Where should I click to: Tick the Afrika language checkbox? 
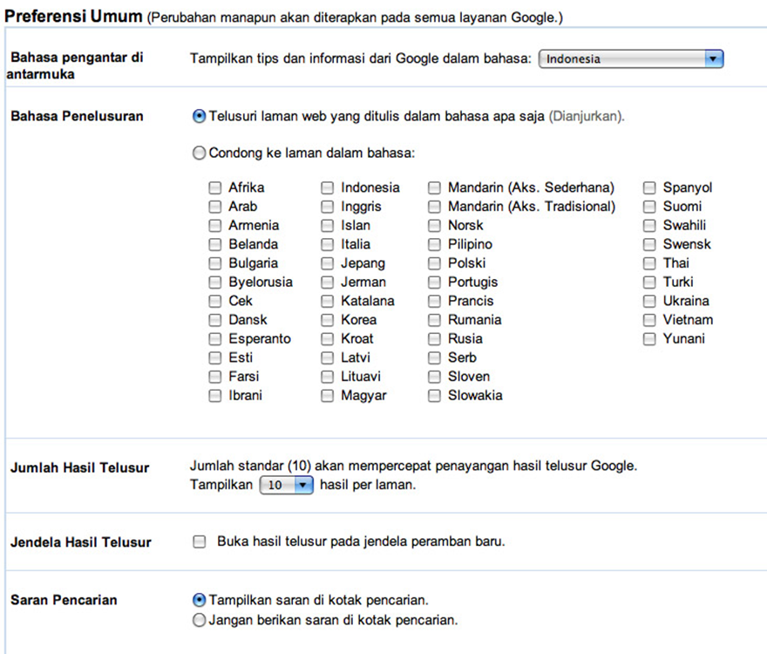pos(214,188)
